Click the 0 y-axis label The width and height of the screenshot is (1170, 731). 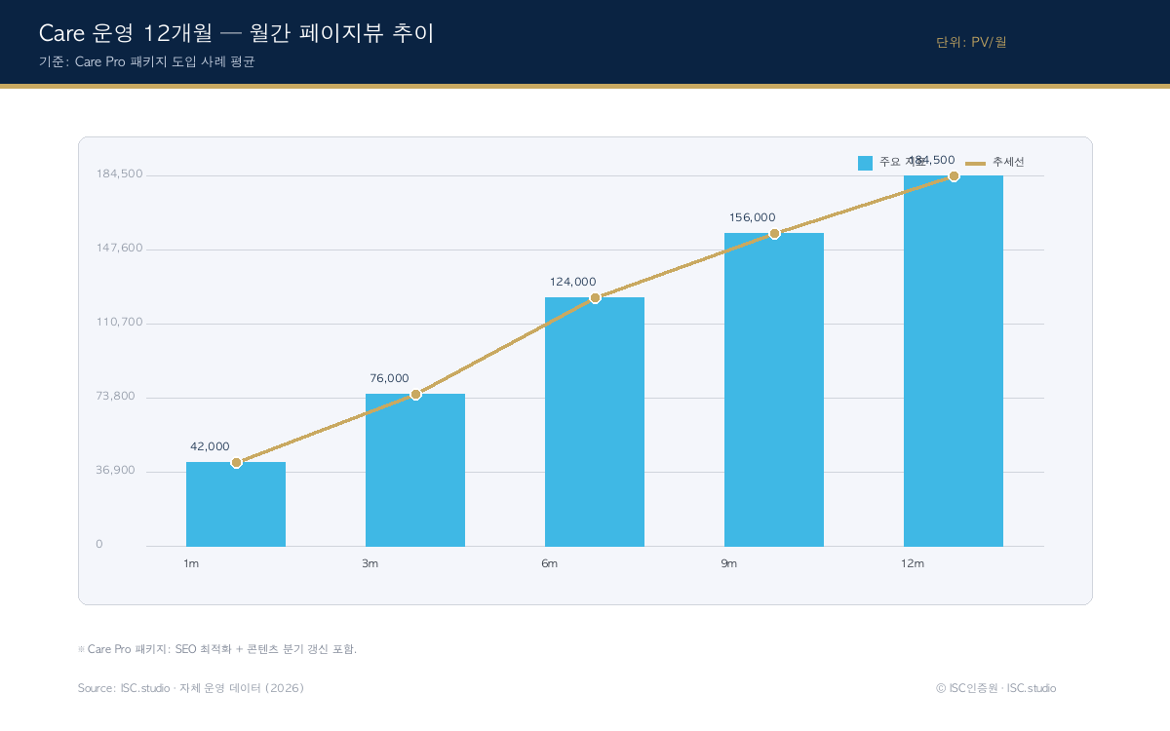click(x=99, y=545)
